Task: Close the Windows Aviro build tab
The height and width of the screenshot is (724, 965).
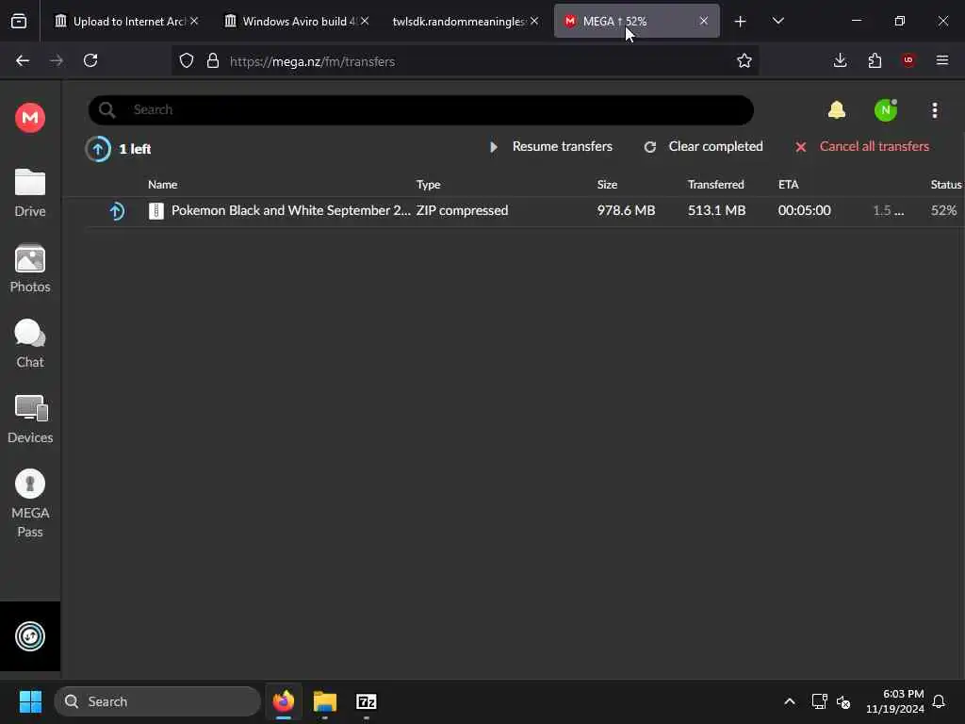Action: 365,21
